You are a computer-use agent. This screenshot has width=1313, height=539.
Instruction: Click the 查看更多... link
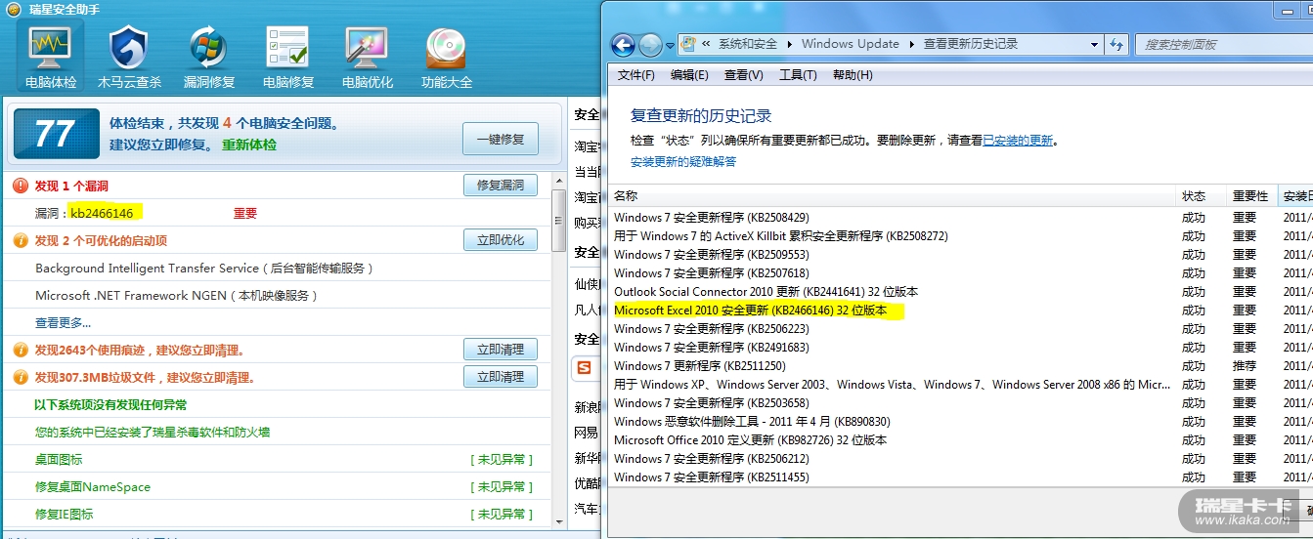tap(64, 323)
